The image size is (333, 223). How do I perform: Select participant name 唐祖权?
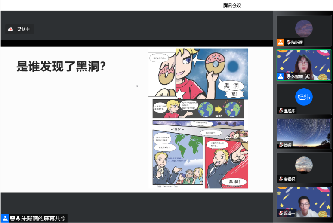click(289, 179)
